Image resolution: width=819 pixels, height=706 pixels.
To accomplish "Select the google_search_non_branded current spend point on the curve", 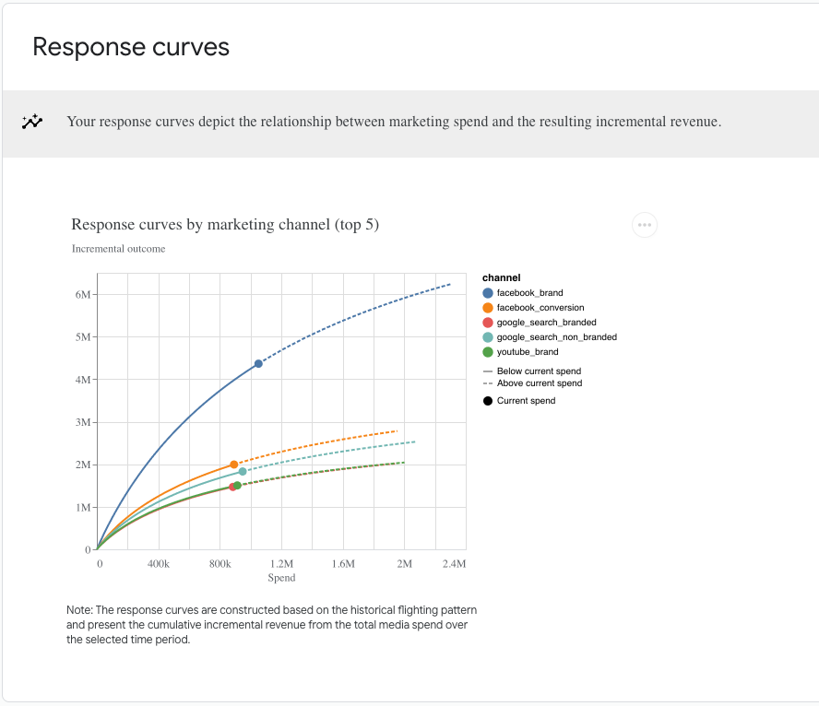I will (243, 472).
